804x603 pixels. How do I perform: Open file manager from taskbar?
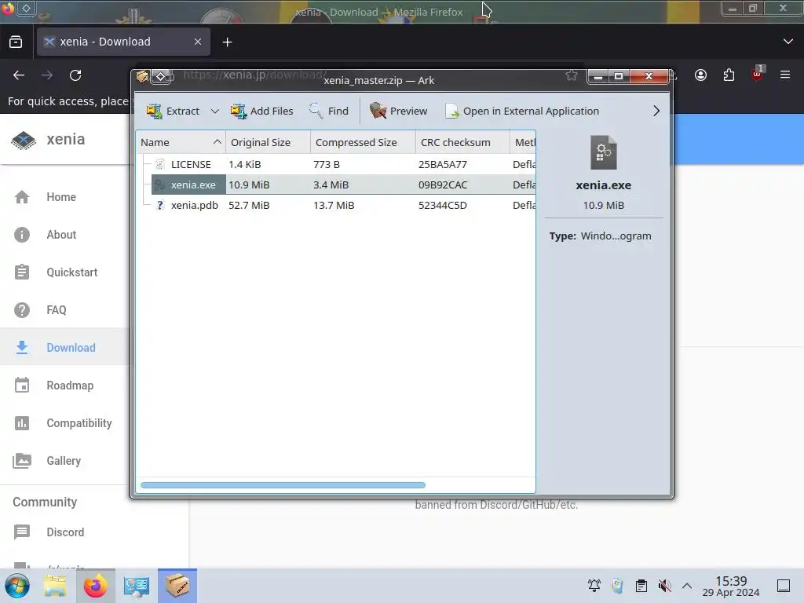click(x=55, y=586)
